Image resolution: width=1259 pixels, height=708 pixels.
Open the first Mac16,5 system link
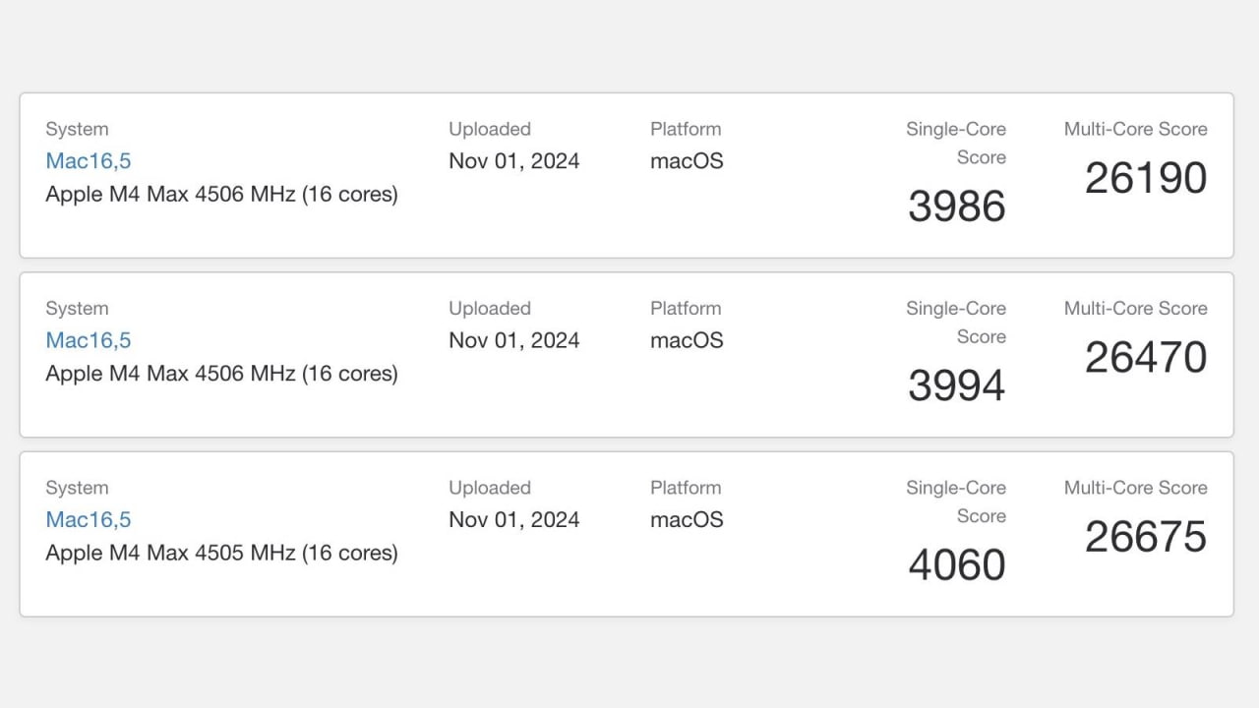pos(88,160)
